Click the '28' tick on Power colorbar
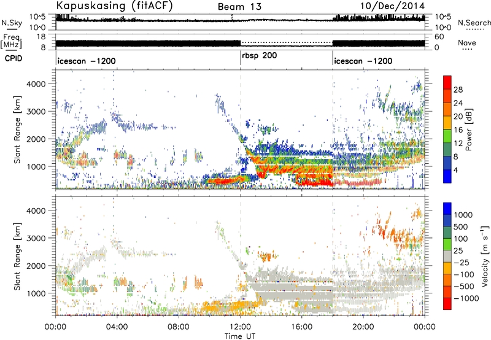 [458, 90]
